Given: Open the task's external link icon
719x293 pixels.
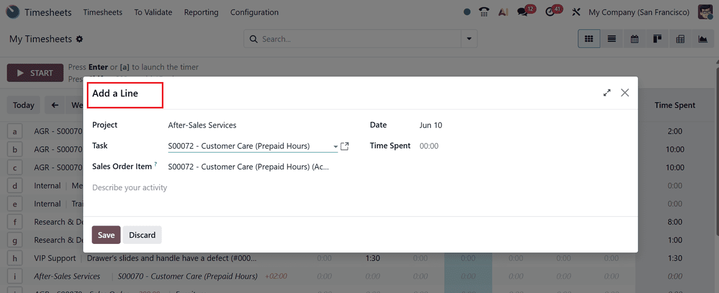Looking at the screenshot, I should click(345, 146).
